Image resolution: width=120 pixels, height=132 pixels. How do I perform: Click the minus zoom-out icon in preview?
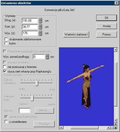point(112,127)
